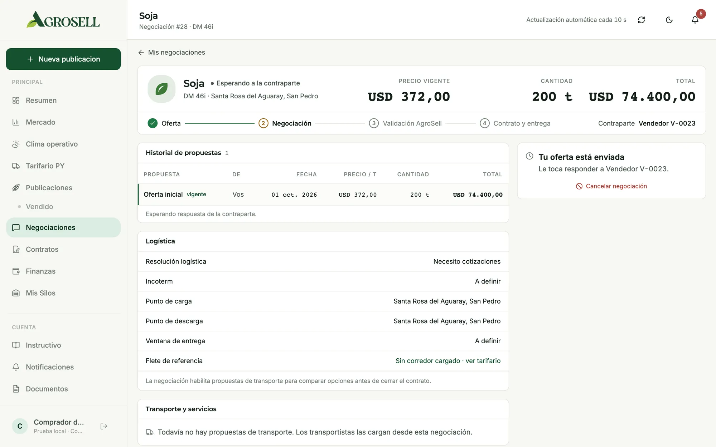Click the 'Punto de carga' label
716x447 pixels.
pos(169,301)
